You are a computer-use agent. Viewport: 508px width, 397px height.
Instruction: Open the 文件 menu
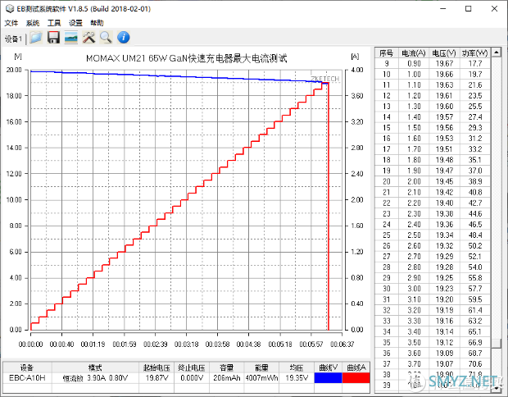click(11, 23)
